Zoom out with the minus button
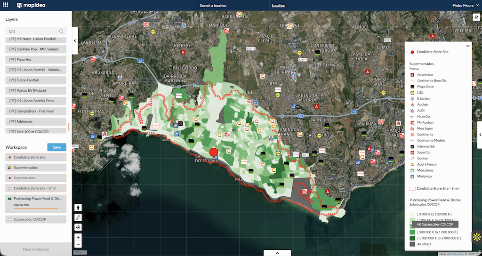This screenshot has height=256, width=482. click(x=78, y=245)
